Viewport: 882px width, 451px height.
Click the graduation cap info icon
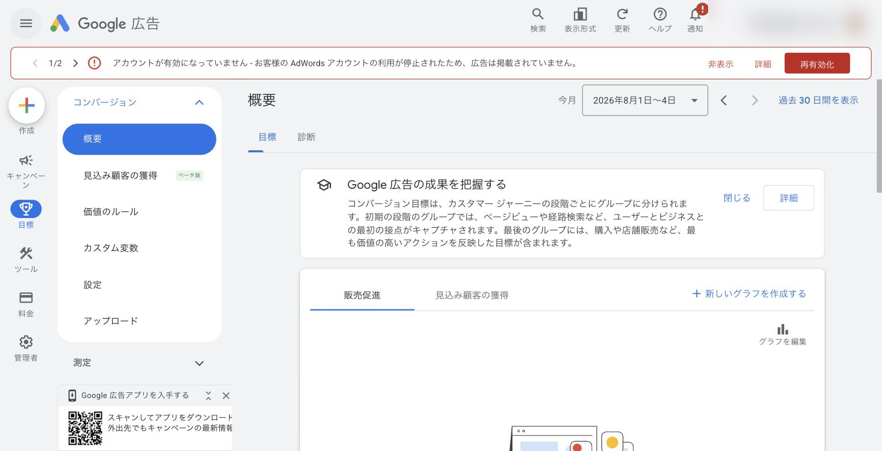(324, 185)
